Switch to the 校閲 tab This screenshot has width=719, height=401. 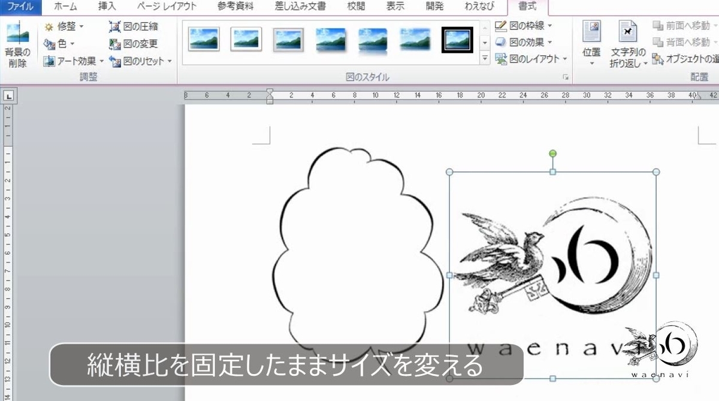coord(356,7)
